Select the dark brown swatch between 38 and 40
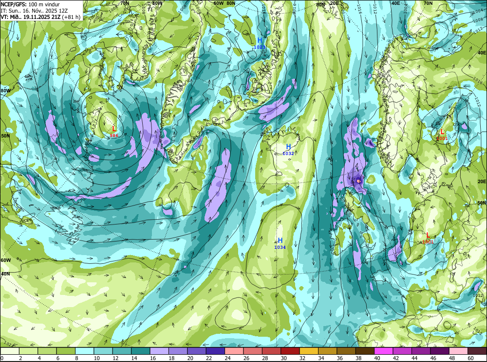487x362 pixels. point(365,351)
